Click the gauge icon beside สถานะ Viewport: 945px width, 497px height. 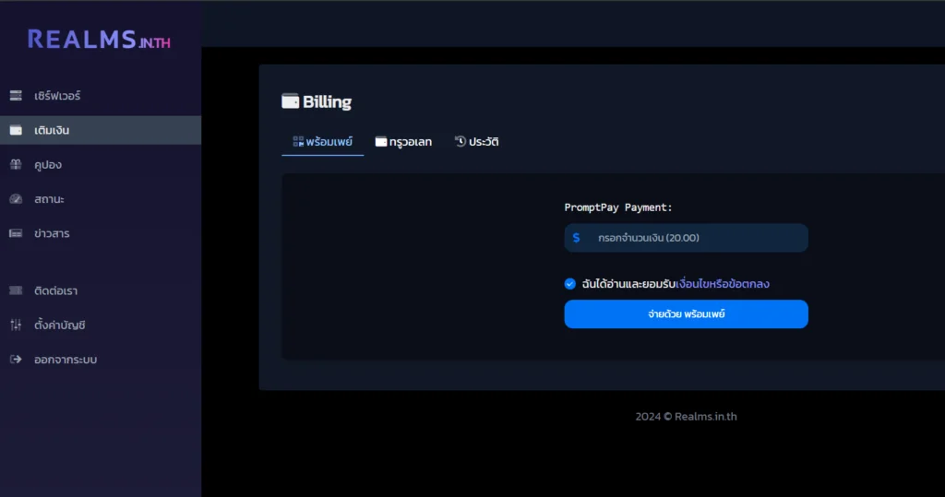click(x=16, y=199)
